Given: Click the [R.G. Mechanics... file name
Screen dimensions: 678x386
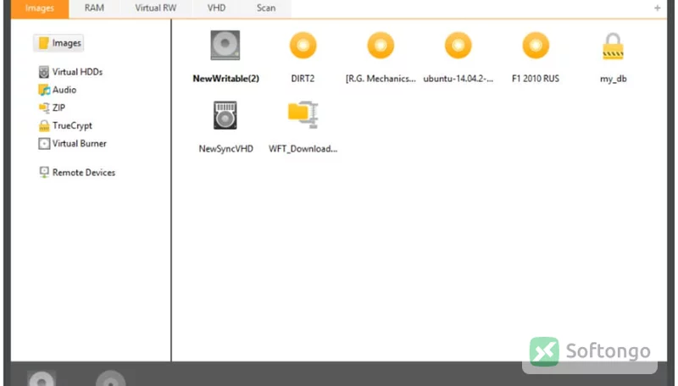Looking at the screenshot, I should [x=381, y=79].
